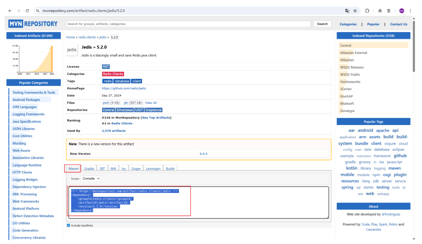Click the redis tag

point(107,81)
